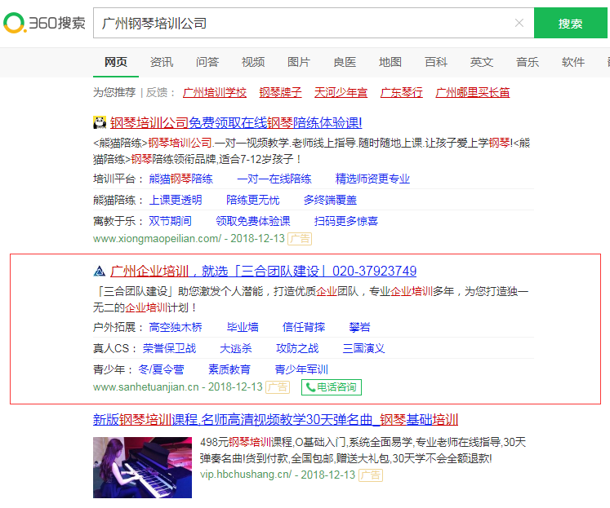Open the 广州企业培训 三合团队建设 result title
Image resolution: width=610 pixels, height=508 pixels.
263,272
